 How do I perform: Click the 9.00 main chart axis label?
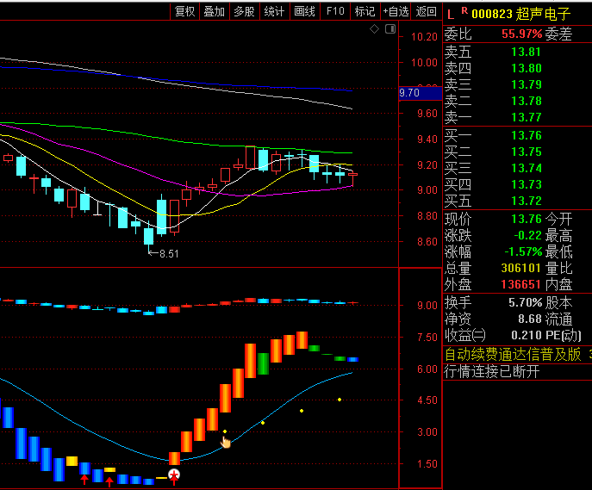tap(427, 190)
